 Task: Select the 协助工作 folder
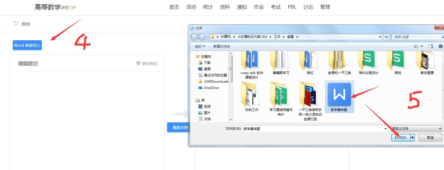click(251, 97)
